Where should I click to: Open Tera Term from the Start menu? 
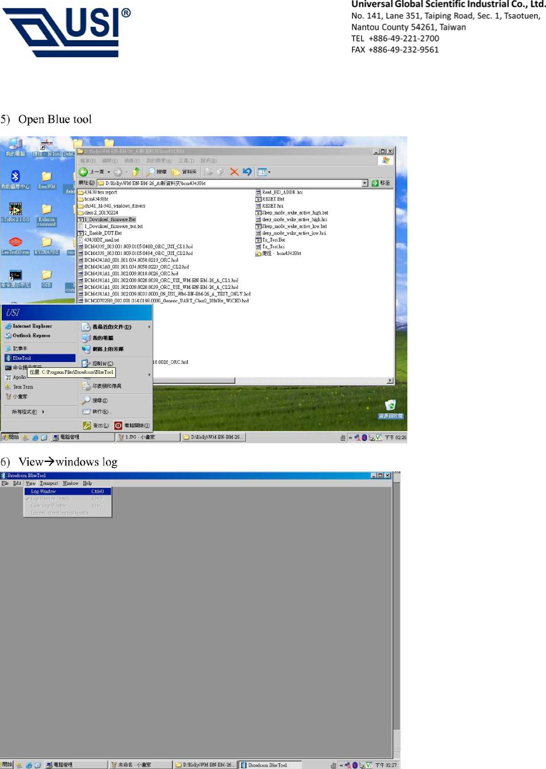pyautogui.click(x=19, y=387)
